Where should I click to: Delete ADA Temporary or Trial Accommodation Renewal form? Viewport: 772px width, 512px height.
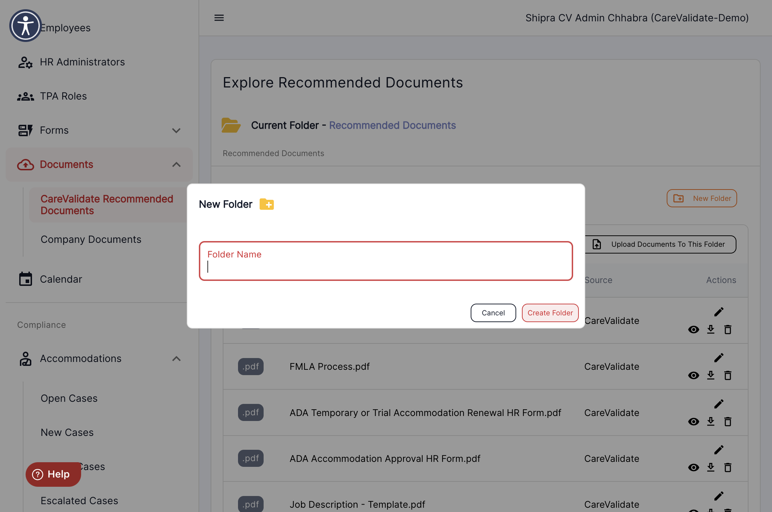tap(728, 422)
